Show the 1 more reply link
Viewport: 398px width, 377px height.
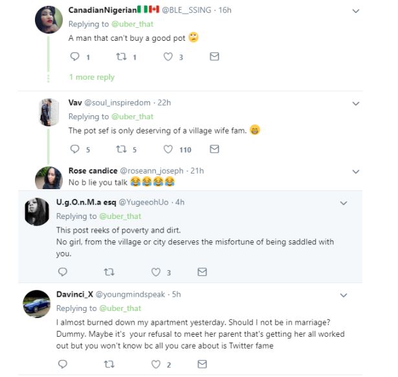(x=91, y=77)
